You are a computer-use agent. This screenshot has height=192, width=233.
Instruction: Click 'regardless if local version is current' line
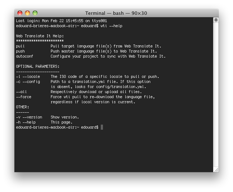pyautogui.click(x=93, y=102)
